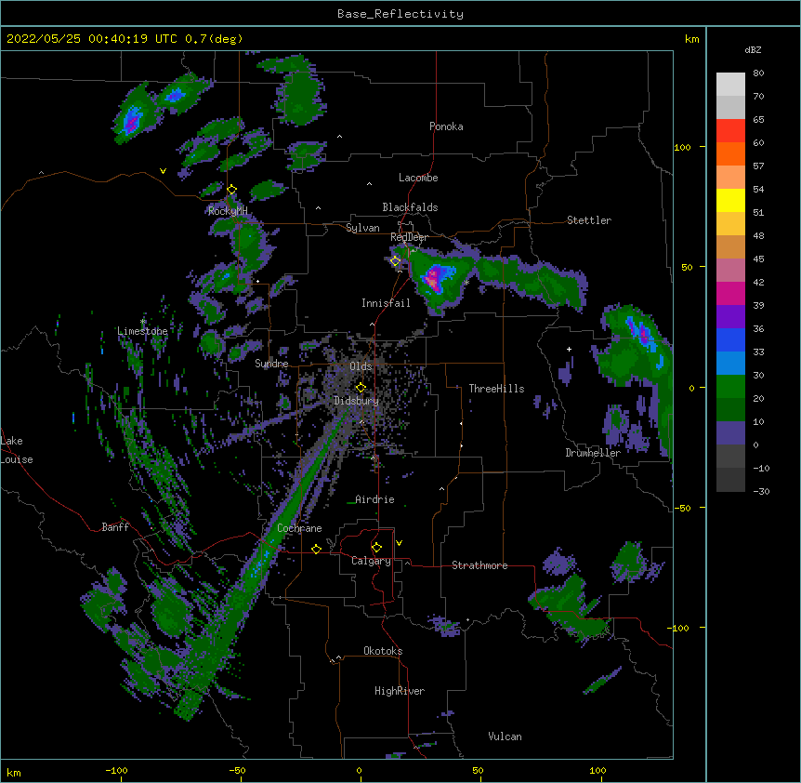
Task: Click the RockyMH label
Action: (x=228, y=211)
